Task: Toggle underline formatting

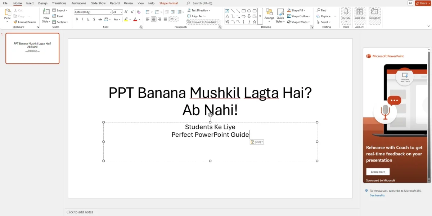Action: coord(88,19)
